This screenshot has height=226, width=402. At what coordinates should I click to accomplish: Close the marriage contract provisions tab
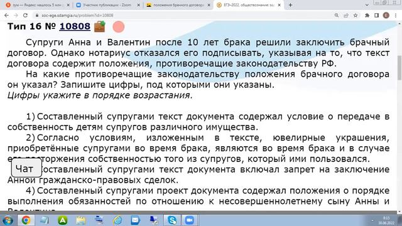click(x=209, y=5)
